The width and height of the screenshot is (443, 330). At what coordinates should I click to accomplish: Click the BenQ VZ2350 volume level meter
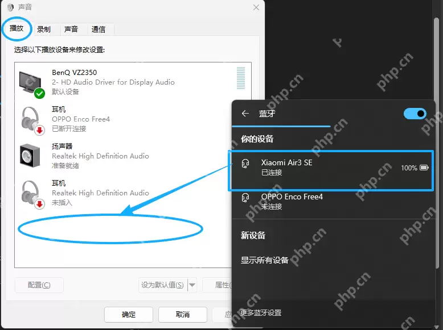(x=241, y=78)
